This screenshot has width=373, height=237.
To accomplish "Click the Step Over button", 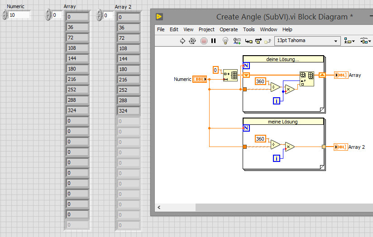I will click(258, 41).
